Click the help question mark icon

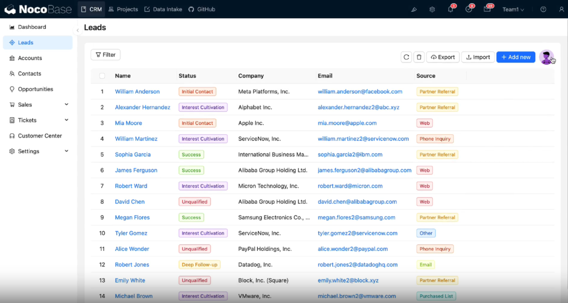click(543, 9)
